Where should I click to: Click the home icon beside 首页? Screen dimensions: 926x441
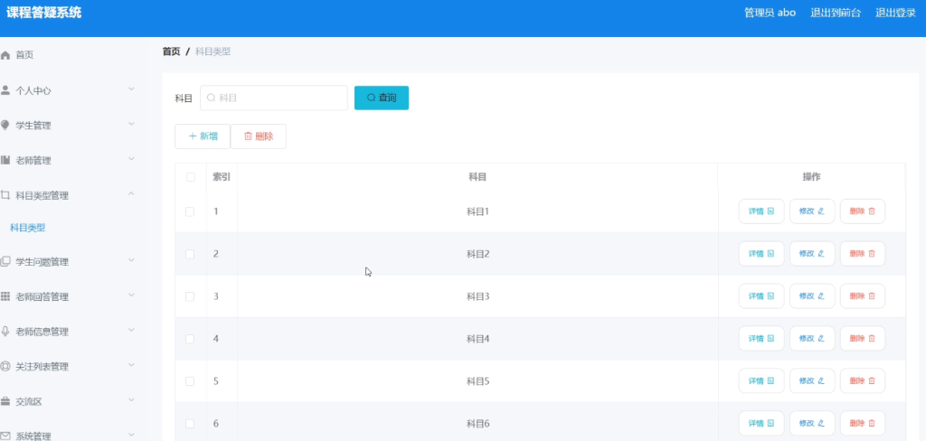pyautogui.click(x=6, y=55)
